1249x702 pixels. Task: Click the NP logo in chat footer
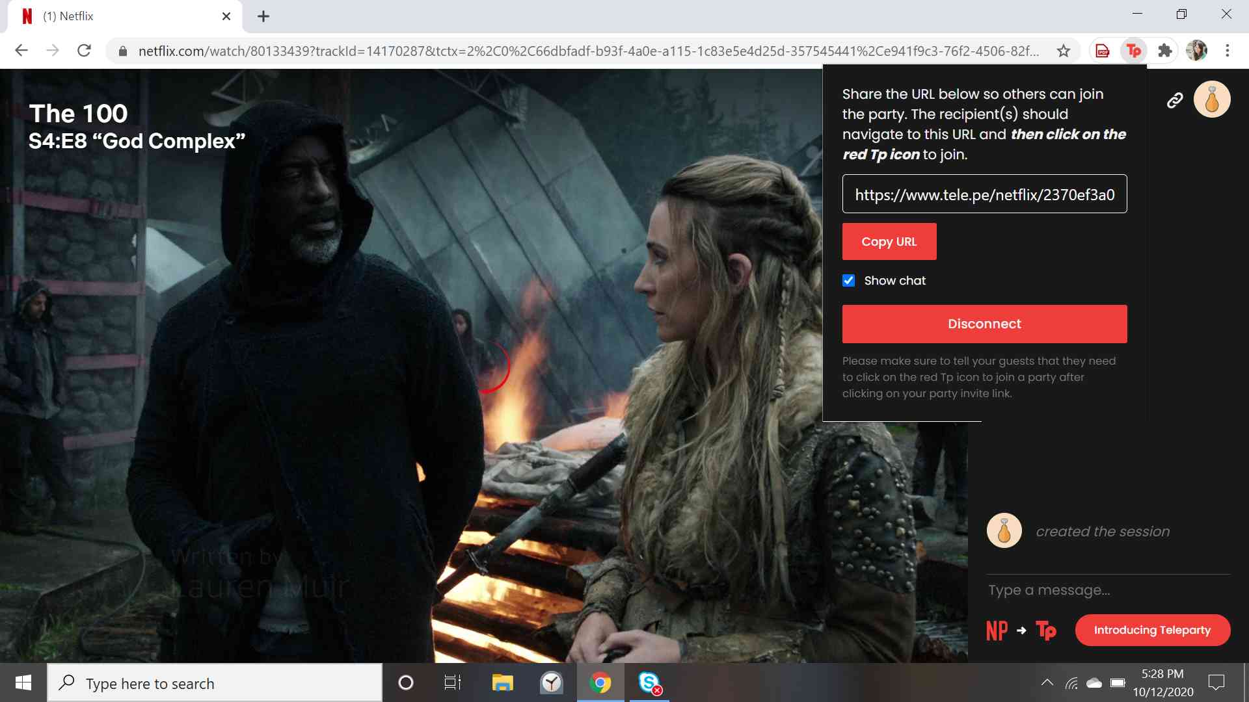pyautogui.click(x=997, y=630)
